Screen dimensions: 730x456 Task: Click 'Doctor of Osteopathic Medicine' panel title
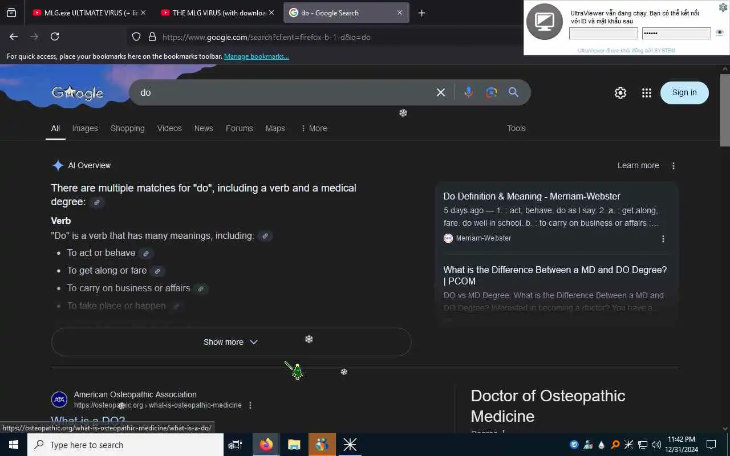click(548, 406)
